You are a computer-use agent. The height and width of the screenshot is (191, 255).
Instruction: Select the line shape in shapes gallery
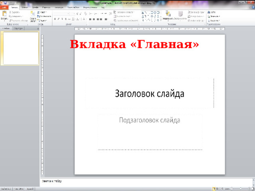[146, 12]
